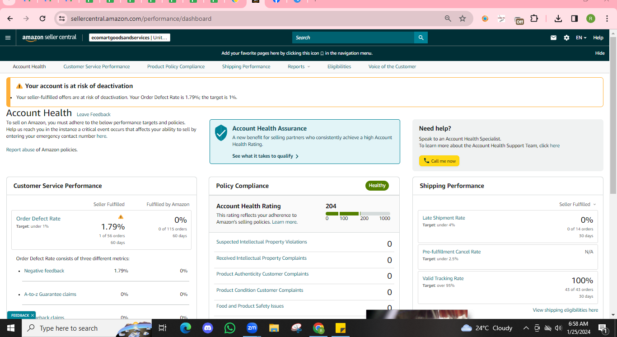Open the Customer Service Performance tab

pyautogui.click(x=97, y=66)
